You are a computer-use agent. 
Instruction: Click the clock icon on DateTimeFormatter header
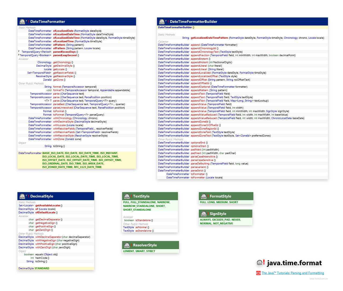[22, 21]
